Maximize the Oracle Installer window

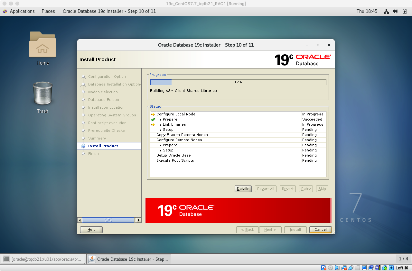click(318, 45)
